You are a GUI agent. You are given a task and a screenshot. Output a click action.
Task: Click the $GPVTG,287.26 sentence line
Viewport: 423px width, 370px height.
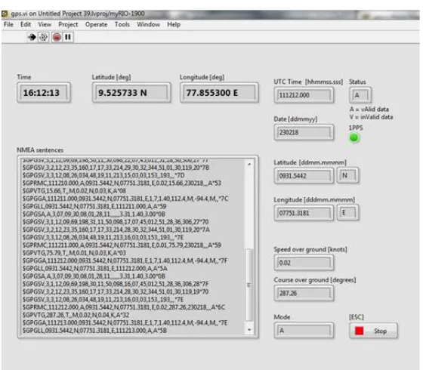[x=76, y=315]
